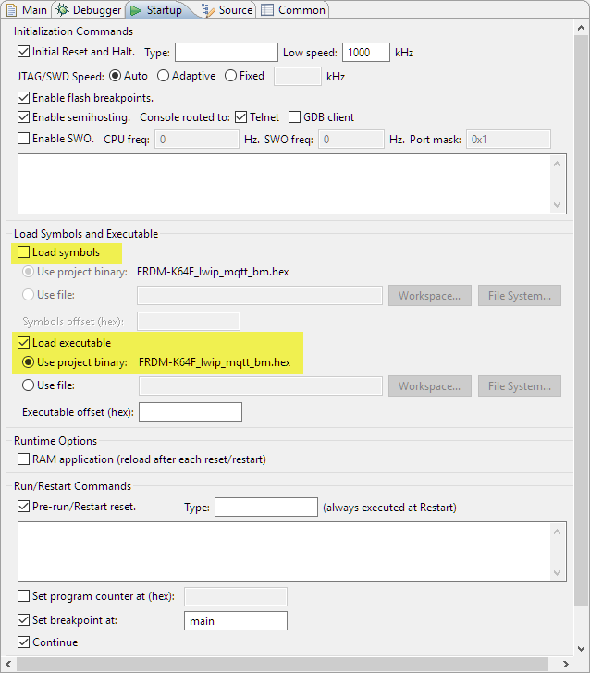The height and width of the screenshot is (673, 590).
Task: Open the Debugger tab
Action: click(x=89, y=10)
